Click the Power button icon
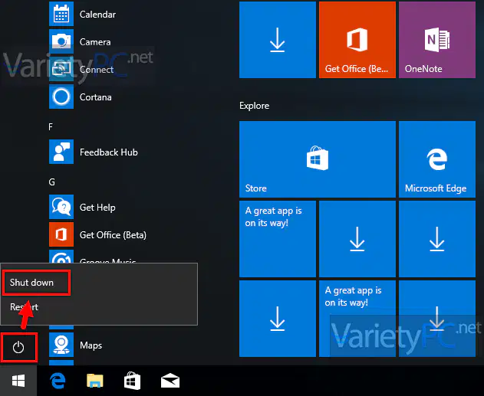484x396 pixels. pos(18,347)
